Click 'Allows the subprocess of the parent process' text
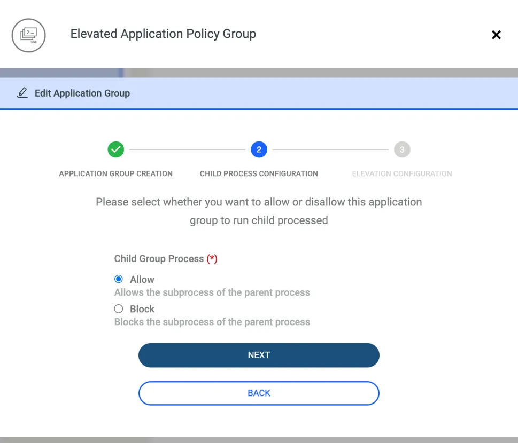Image resolution: width=518 pixels, height=443 pixels. pyautogui.click(x=212, y=292)
